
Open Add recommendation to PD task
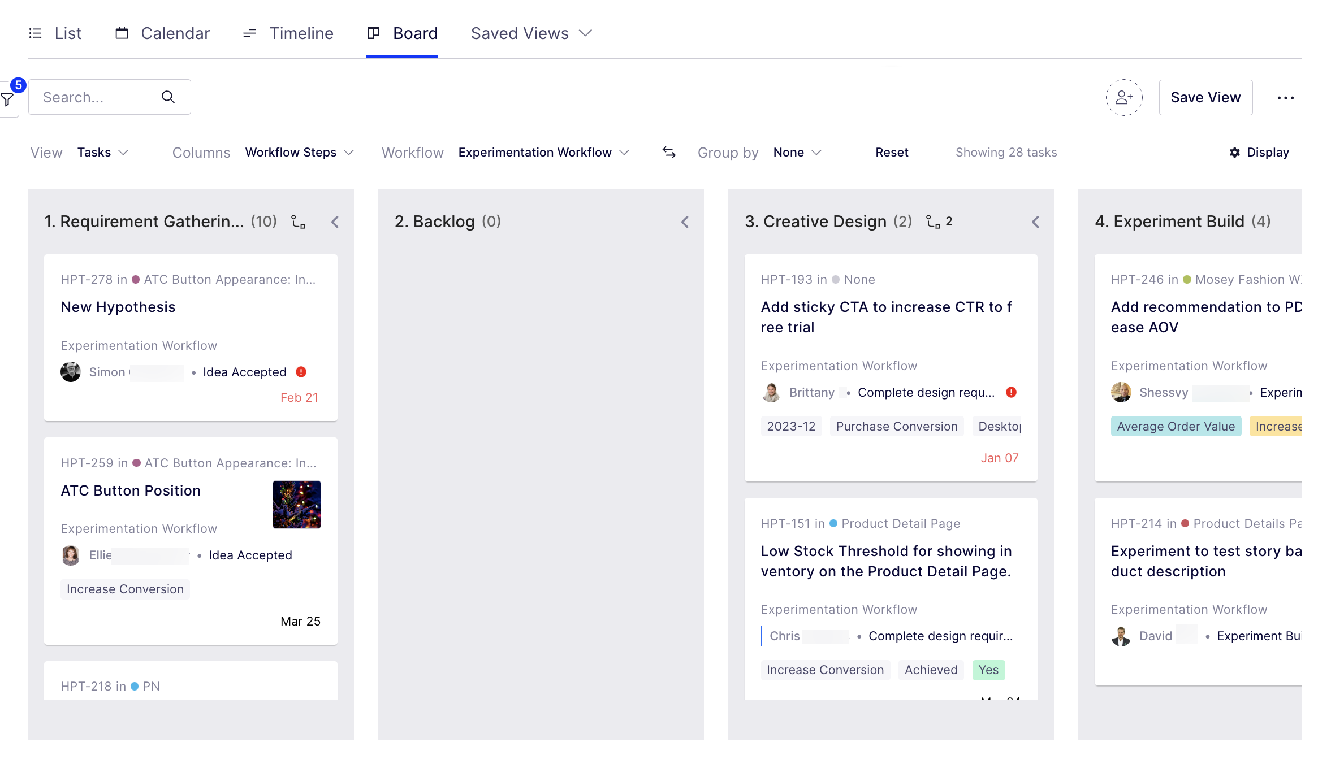(x=1206, y=317)
